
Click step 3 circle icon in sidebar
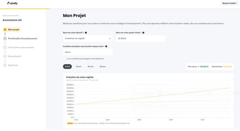[x=5, y=48]
